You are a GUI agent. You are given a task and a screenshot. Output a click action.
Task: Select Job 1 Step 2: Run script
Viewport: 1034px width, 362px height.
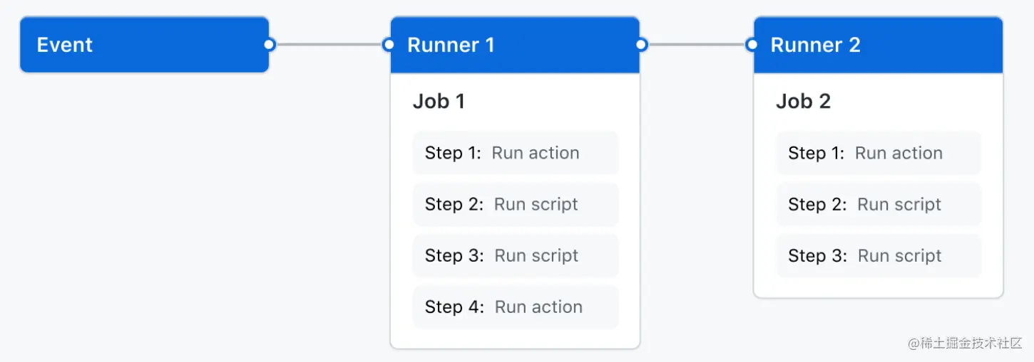tap(515, 204)
